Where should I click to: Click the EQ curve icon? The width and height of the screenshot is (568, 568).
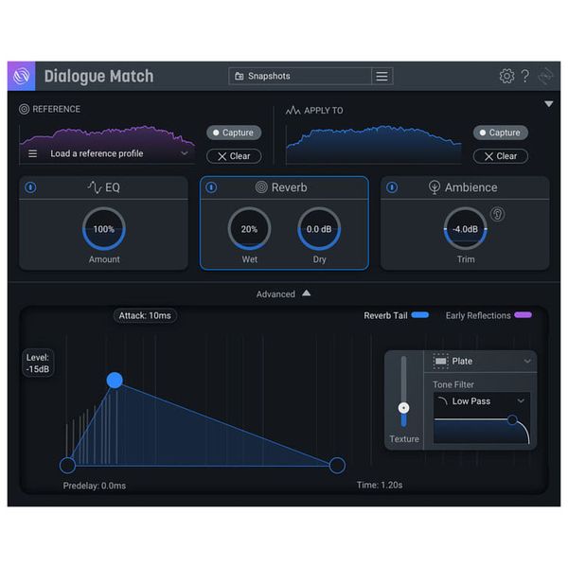(x=95, y=187)
